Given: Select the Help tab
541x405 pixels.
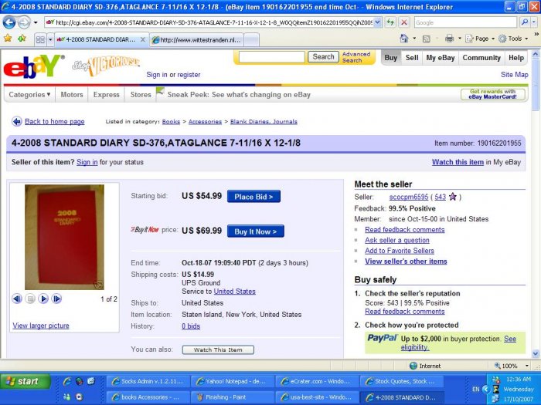Looking at the screenshot, I should tap(516, 58).
